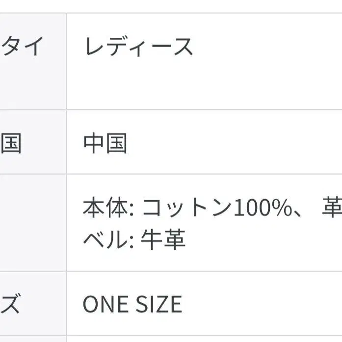Click the ONE SIZE text
342x342 pixels.
[x=132, y=304]
